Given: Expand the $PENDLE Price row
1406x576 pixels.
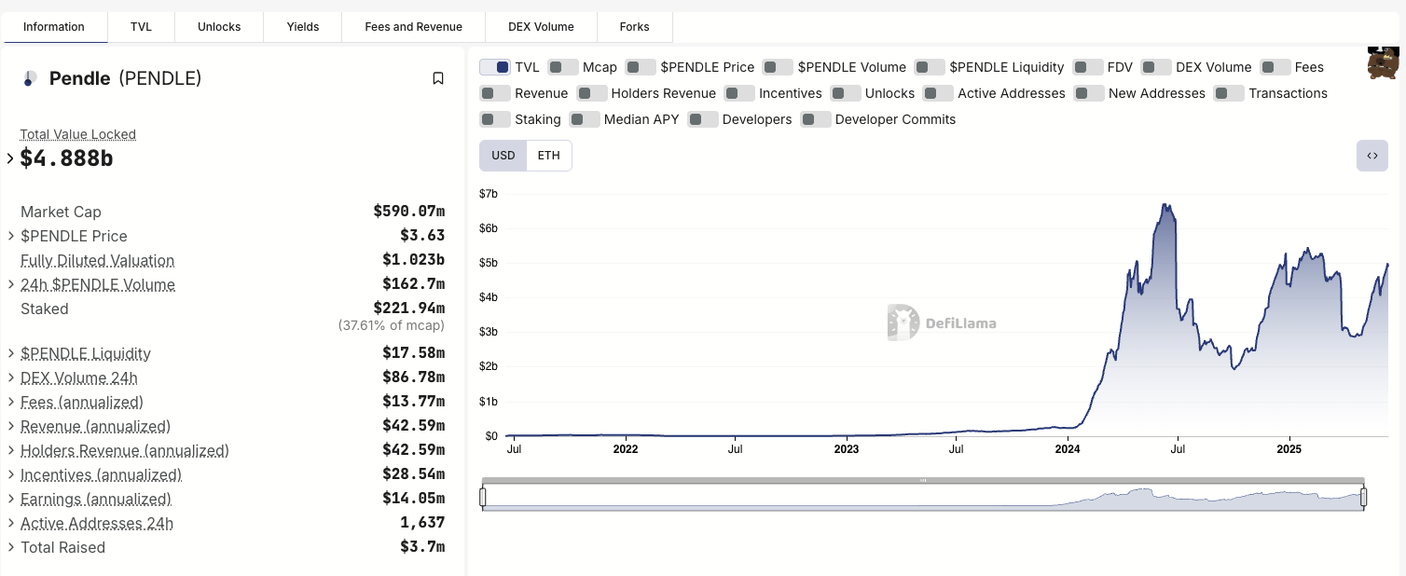Looking at the screenshot, I should (10, 236).
